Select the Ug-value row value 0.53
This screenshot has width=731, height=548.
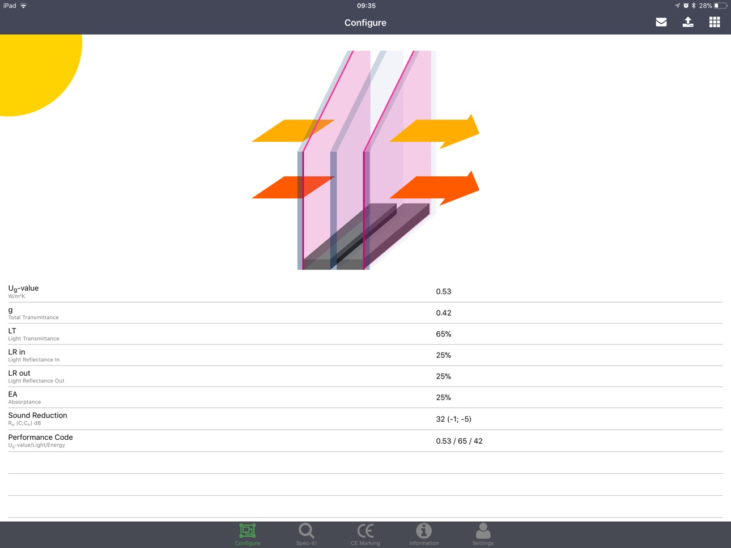click(x=444, y=292)
